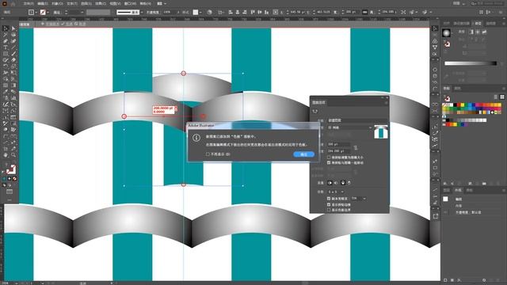
Task: Click the pattern width input field
Action: (x=338, y=144)
